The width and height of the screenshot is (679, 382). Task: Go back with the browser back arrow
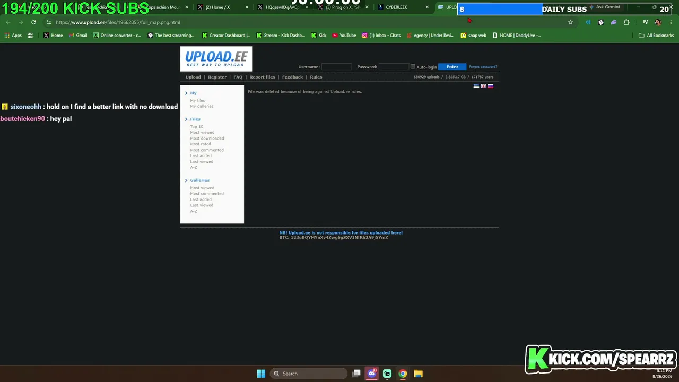click(8, 22)
